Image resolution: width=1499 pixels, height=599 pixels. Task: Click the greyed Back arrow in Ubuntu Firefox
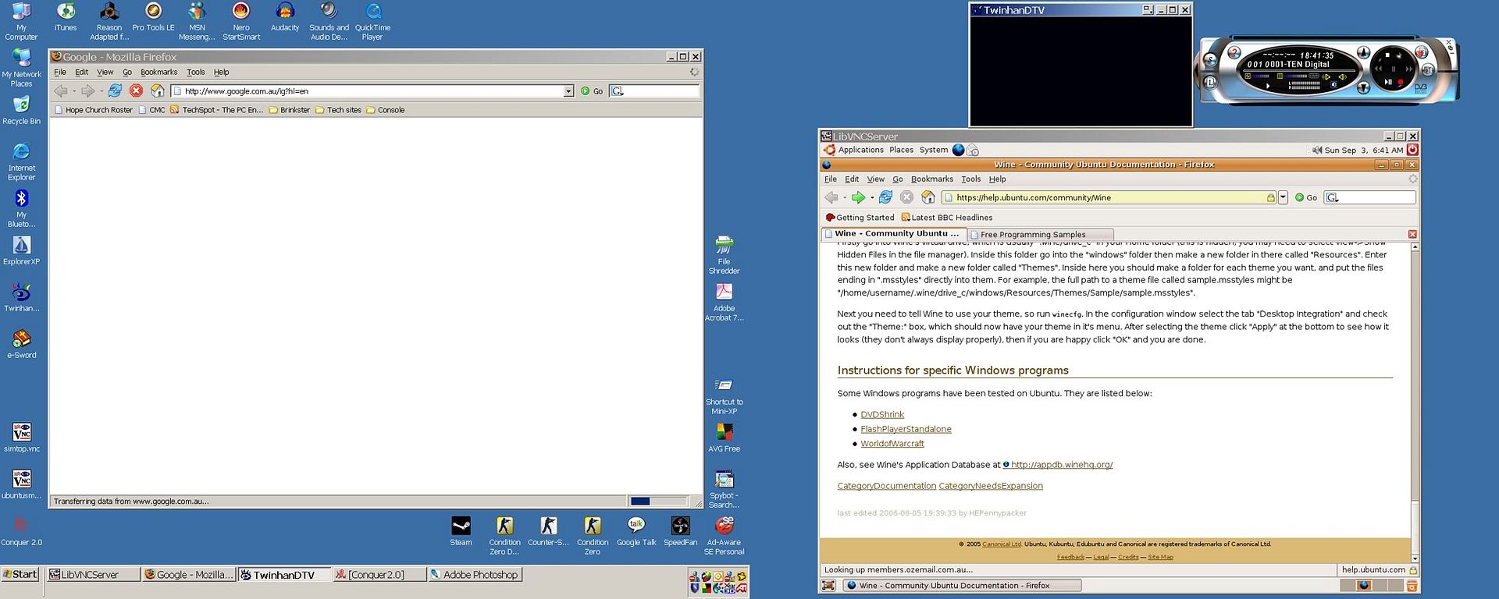[x=831, y=197]
